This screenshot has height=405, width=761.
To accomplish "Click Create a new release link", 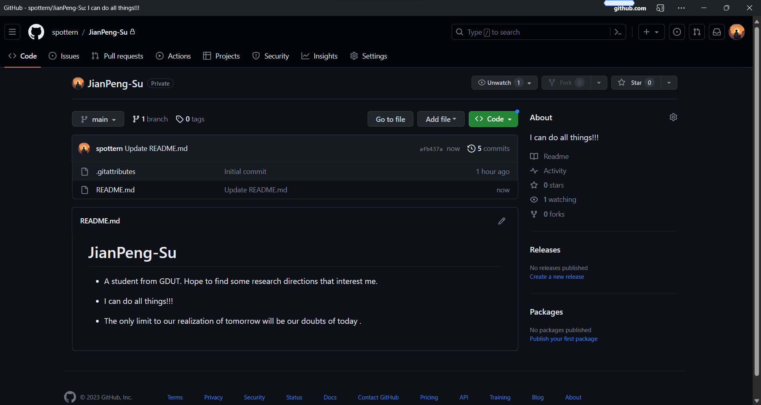I will (x=557, y=277).
